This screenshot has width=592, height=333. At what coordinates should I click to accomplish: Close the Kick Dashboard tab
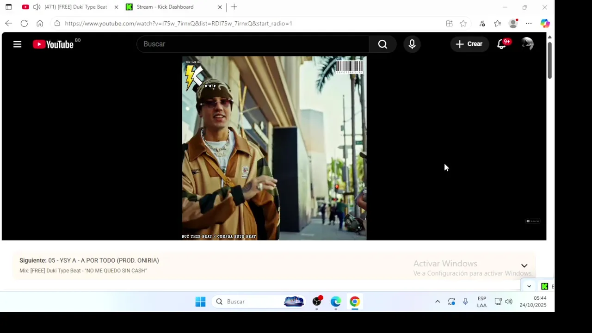tap(220, 7)
